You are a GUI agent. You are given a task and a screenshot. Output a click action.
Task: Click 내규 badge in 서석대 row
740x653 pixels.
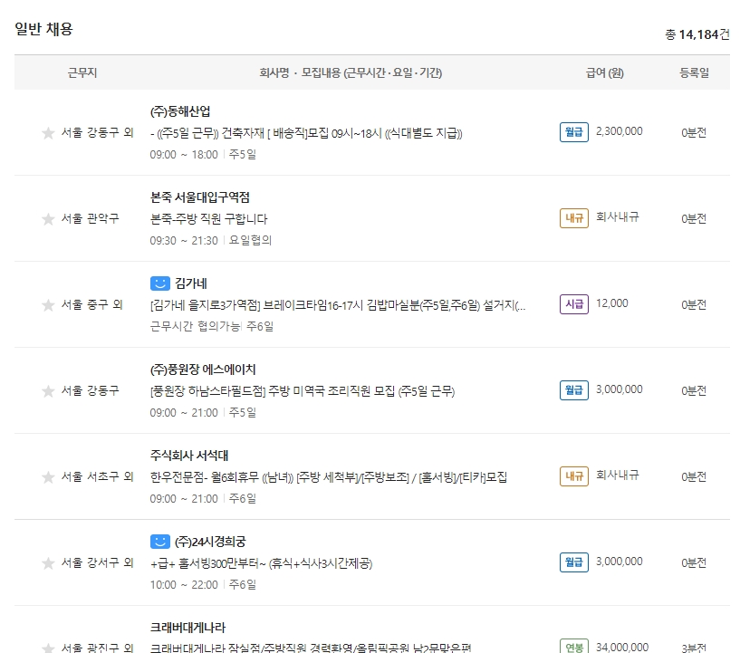click(574, 476)
